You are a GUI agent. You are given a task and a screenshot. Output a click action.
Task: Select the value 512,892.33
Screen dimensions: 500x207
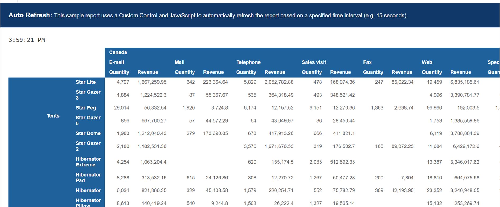pos(342,162)
